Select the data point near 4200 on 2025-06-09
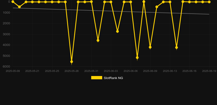 pos(150,47)
